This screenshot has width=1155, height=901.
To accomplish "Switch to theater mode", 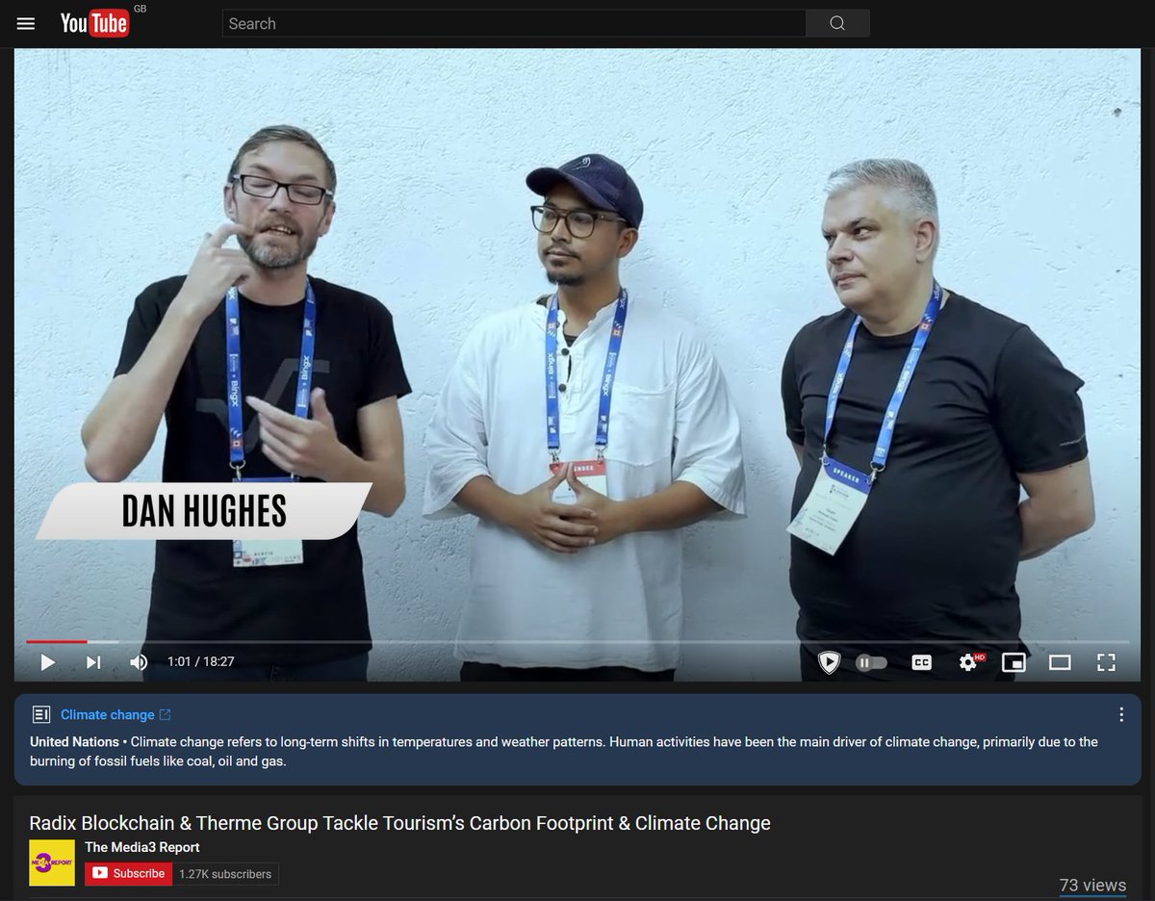I will tap(1060, 661).
